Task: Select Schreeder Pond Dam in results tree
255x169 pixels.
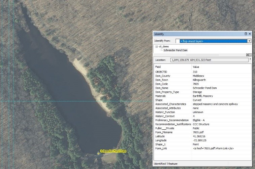Action: (176, 50)
